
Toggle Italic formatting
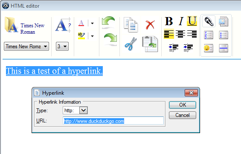[x=181, y=21]
